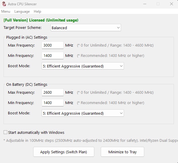Expand the Target Power Scheme dropdown

[x=86, y=28]
